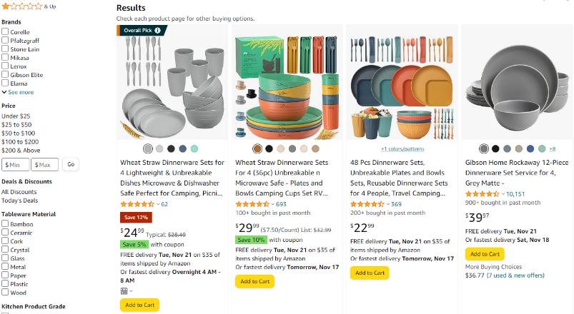Select the mint green swatch on the first product
Image resolution: width=574 pixels, height=314 pixels.
pyautogui.click(x=194, y=148)
